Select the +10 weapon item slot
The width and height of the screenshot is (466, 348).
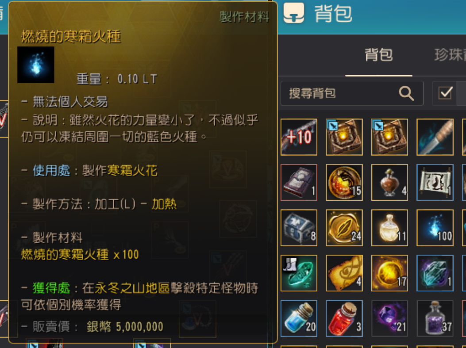[299, 137]
